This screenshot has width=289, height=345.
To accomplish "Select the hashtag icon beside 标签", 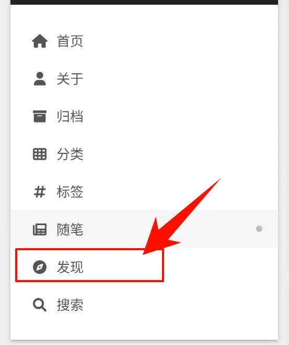I will pos(40,192).
